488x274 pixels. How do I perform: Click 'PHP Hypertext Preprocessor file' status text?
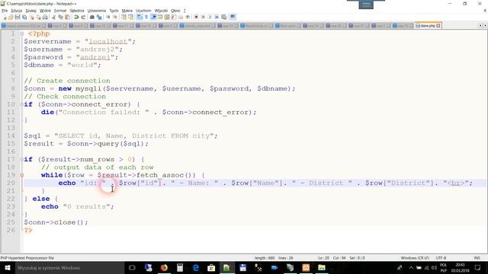27,258
